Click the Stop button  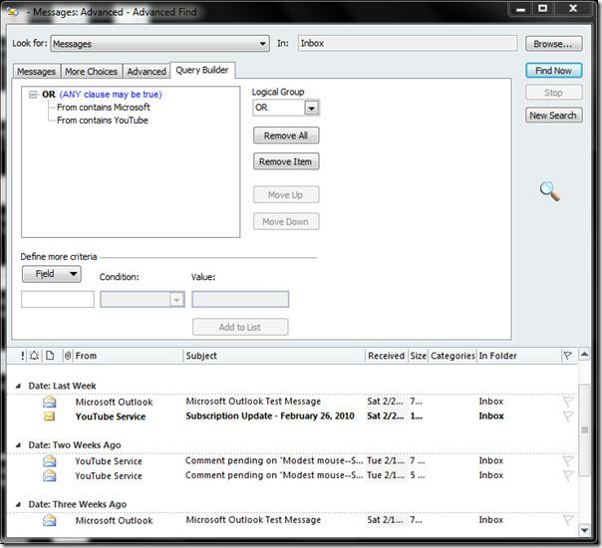pyautogui.click(x=553, y=93)
